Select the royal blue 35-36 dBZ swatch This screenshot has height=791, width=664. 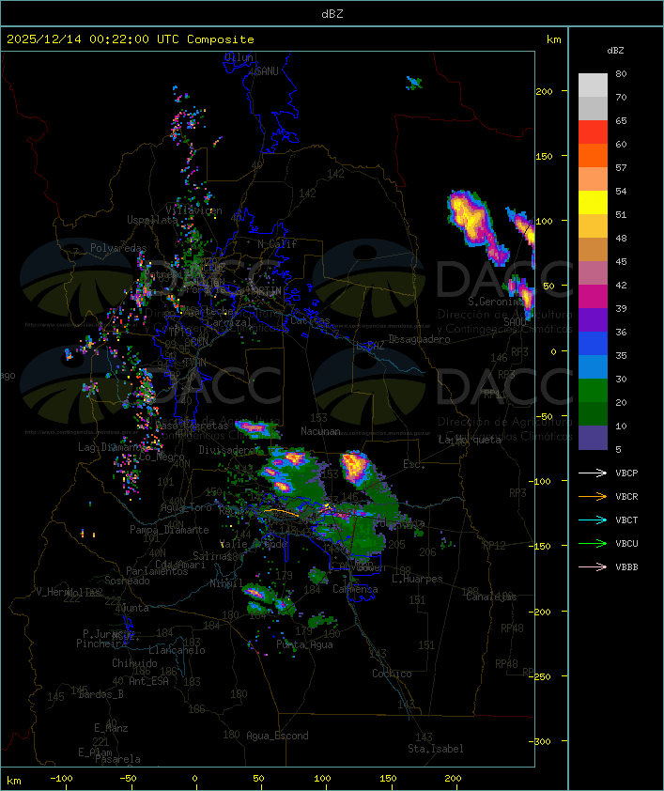[x=593, y=343]
